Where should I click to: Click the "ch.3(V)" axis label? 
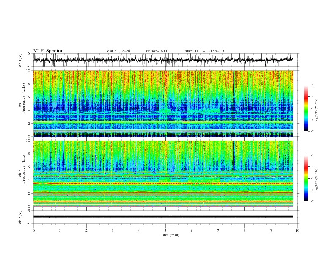pyautogui.click(x=20, y=217)
